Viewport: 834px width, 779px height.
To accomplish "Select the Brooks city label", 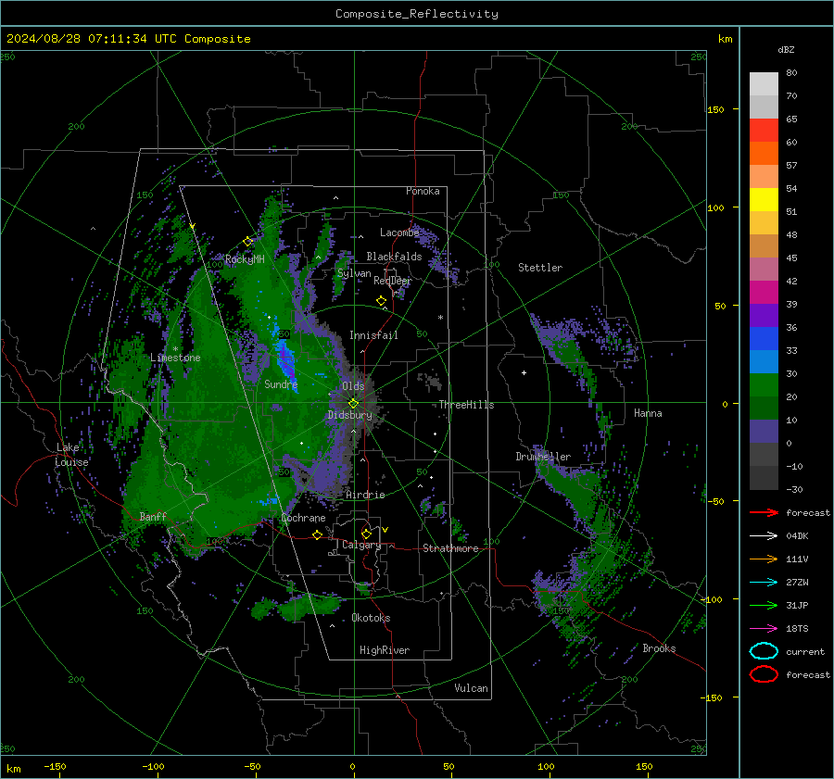I will pyautogui.click(x=659, y=648).
